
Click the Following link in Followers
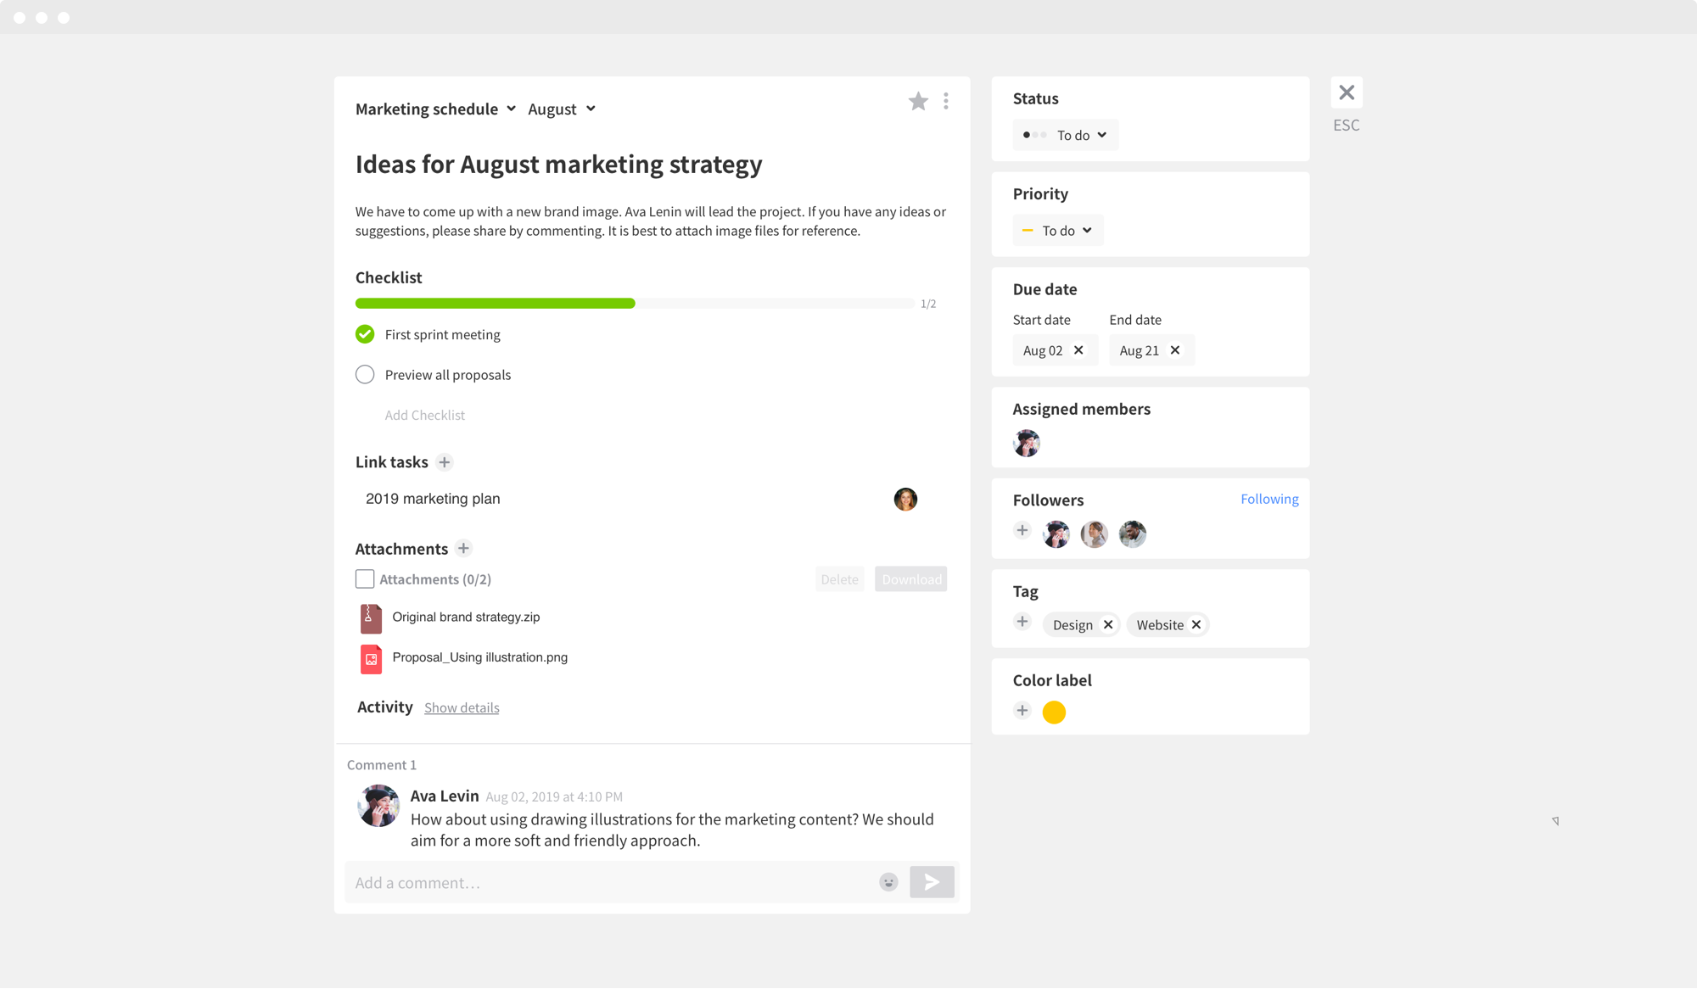[x=1269, y=499]
